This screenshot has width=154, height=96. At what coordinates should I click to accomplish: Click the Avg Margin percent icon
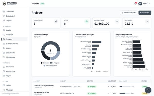[147, 22]
